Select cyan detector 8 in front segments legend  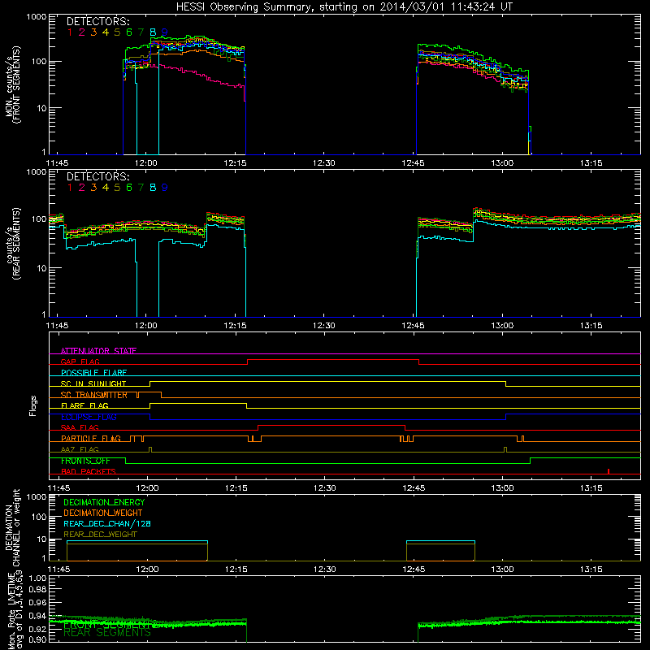click(x=153, y=32)
